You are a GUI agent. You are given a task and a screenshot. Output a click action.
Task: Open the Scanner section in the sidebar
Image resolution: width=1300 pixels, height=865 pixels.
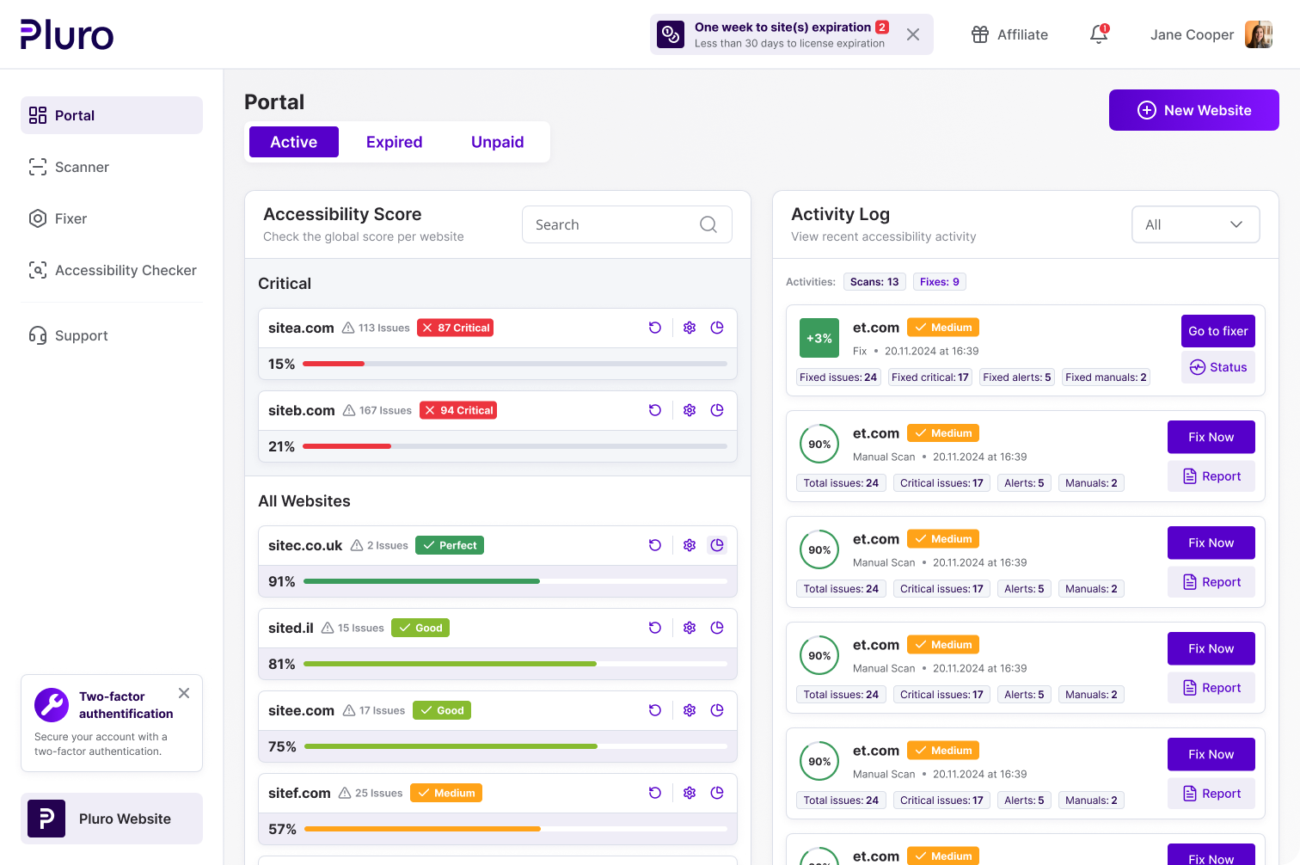80,167
